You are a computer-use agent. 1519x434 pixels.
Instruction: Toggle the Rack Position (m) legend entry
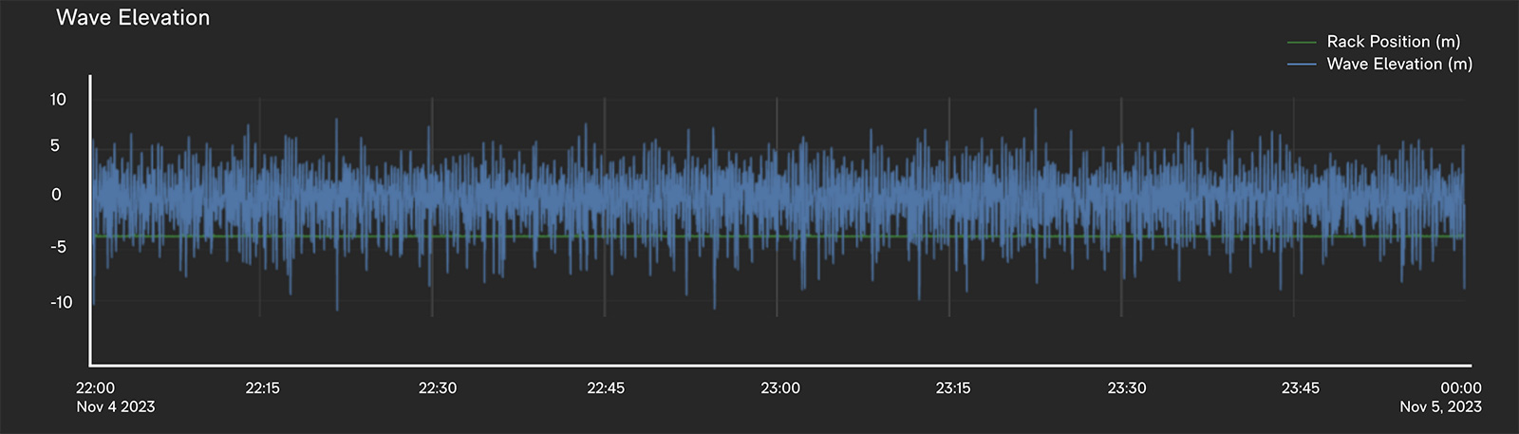1393,42
